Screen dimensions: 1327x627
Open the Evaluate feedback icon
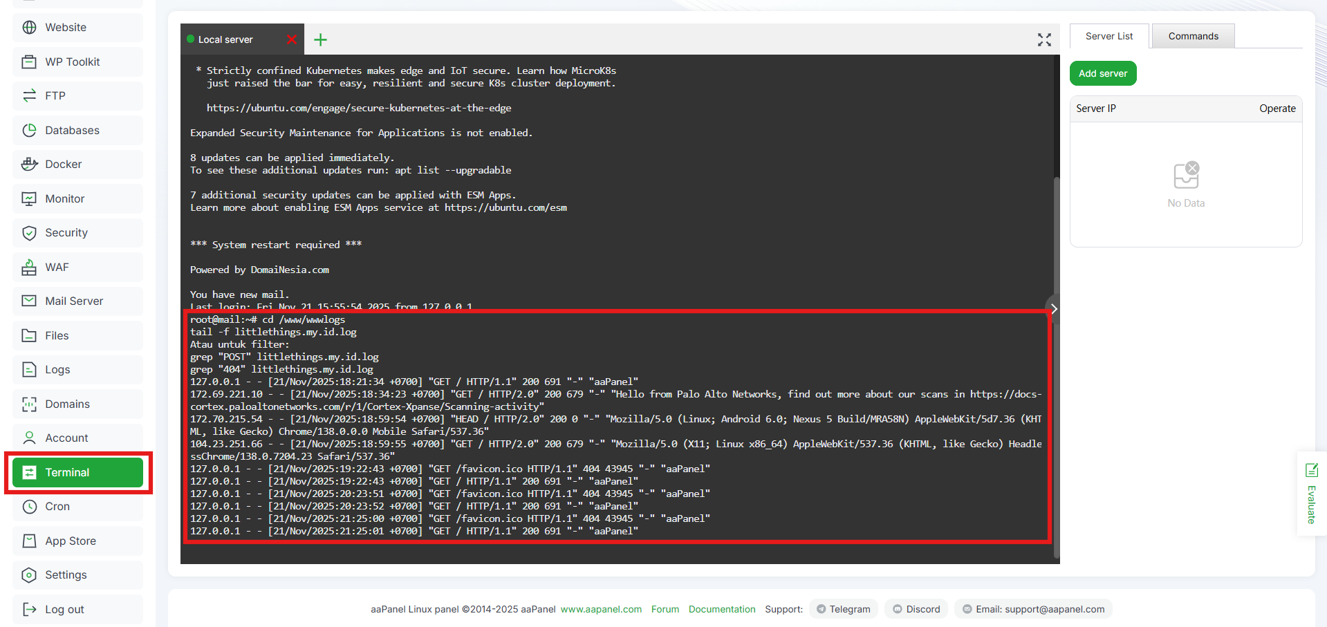1311,470
